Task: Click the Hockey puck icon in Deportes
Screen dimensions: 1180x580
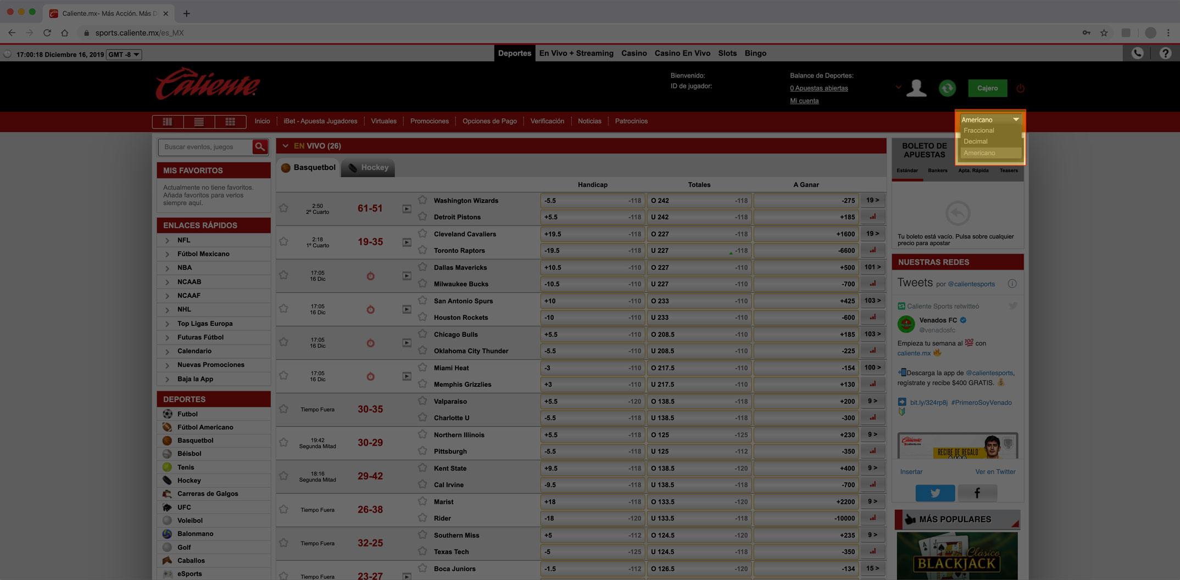Action: point(168,480)
